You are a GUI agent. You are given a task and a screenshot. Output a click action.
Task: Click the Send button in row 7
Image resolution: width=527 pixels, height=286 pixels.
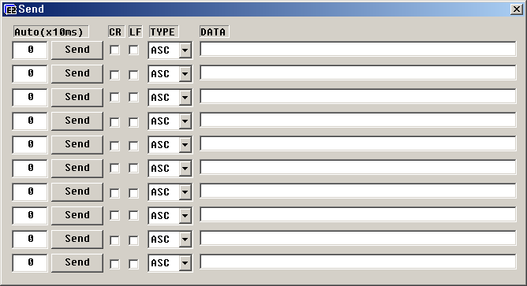[x=77, y=192]
